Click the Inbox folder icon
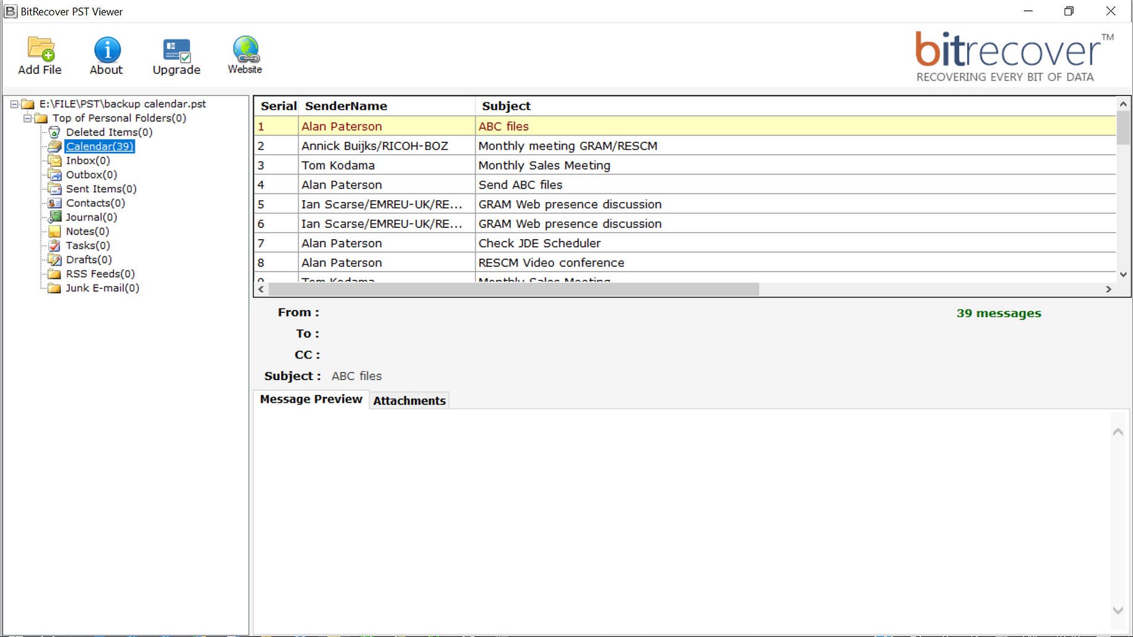 [x=55, y=160]
